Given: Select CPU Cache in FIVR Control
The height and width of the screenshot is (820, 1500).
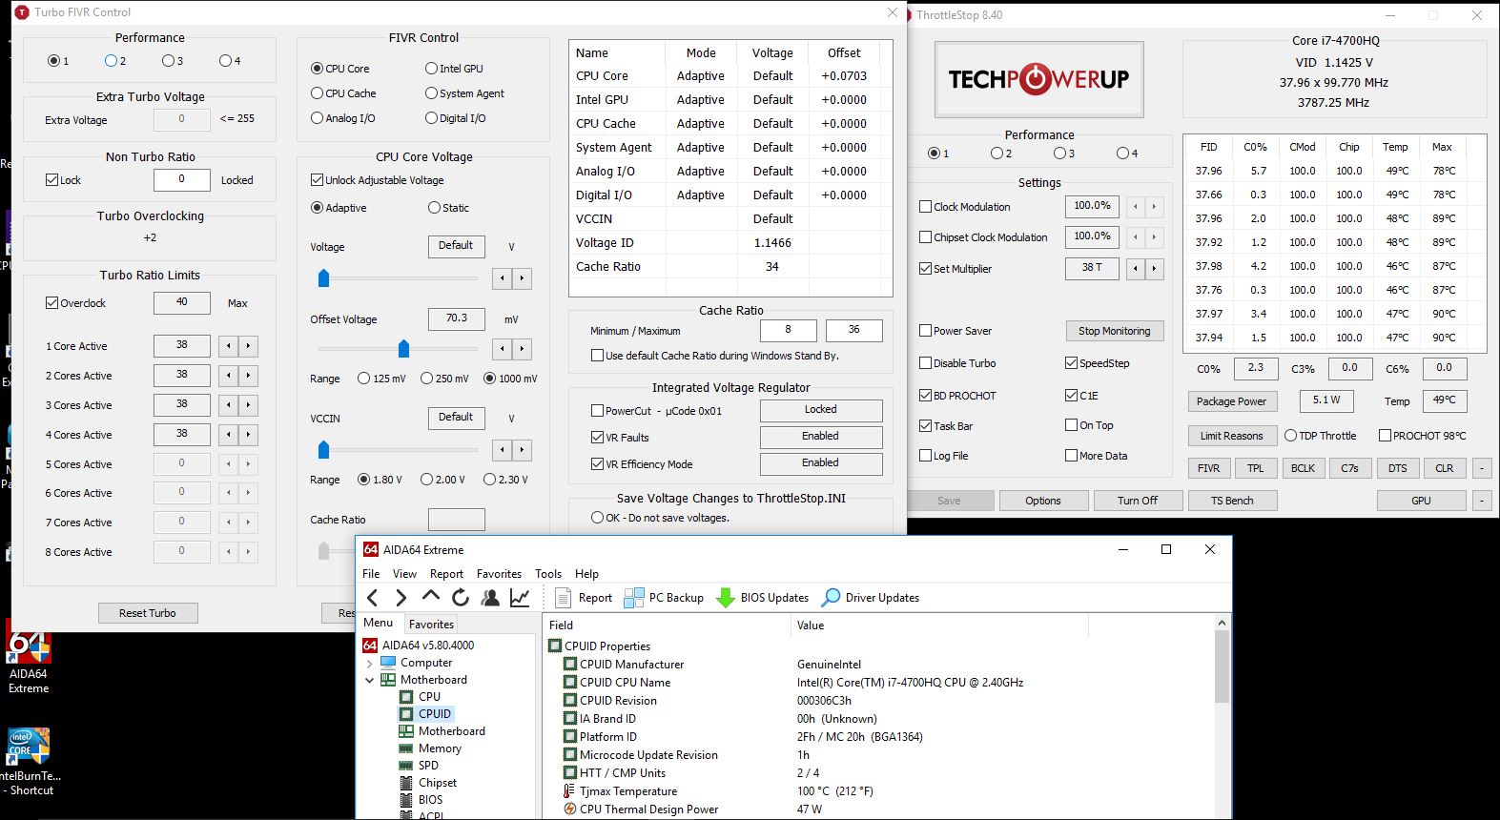Looking at the screenshot, I should coord(318,93).
